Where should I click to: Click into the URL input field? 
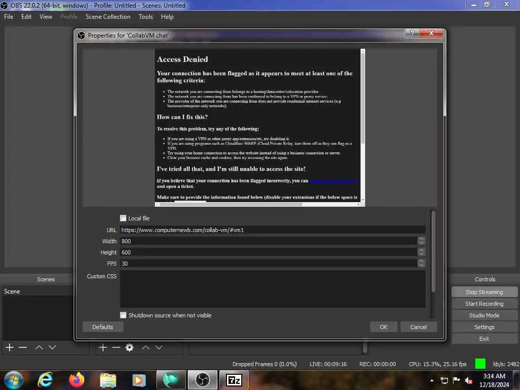pos(273,230)
